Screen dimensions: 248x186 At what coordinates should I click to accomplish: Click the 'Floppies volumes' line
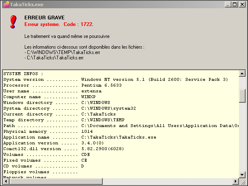click(41, 172)
